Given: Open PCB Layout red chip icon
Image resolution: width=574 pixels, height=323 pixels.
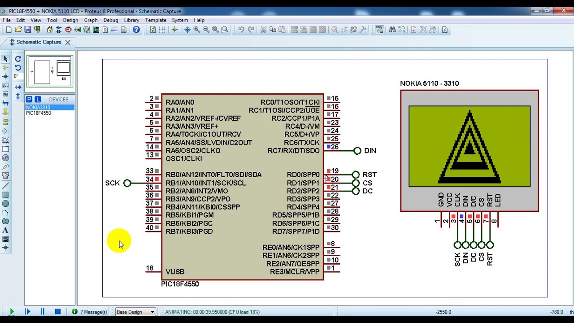Looking at the screenshot, I should (x=68, y=30).
